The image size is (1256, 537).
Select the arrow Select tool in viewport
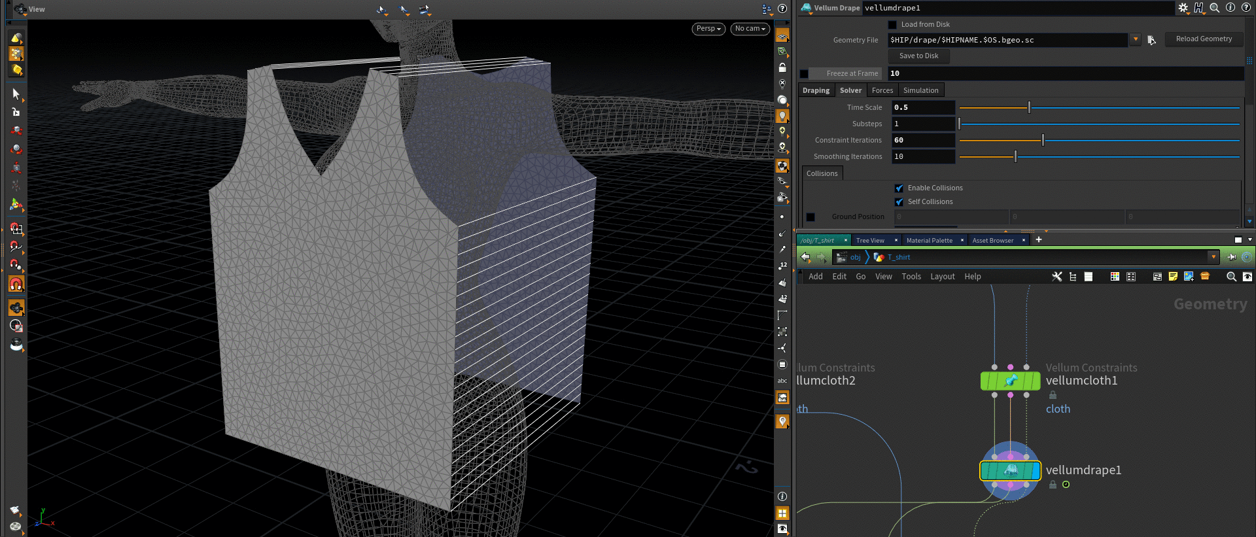pos(16,94)
